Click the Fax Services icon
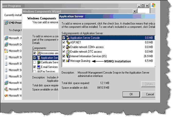 [x=39, y=71]
